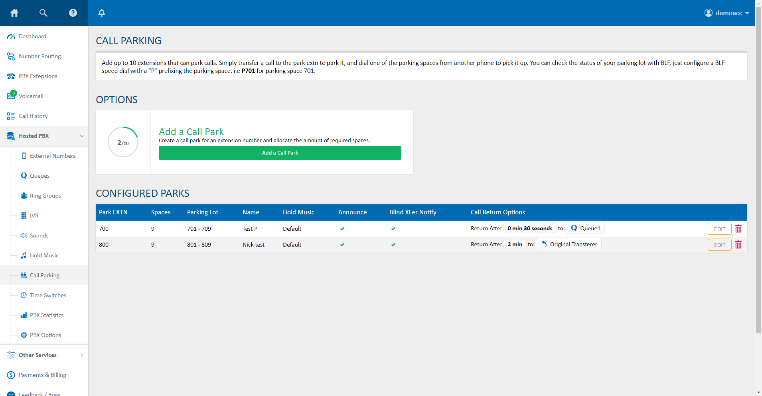Open search using the magnifier icon
Screen dimensions: 762x396
pos(43,13)
